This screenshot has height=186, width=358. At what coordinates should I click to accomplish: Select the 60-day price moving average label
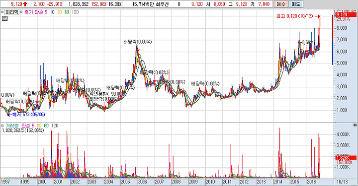(x=67, y=12)
